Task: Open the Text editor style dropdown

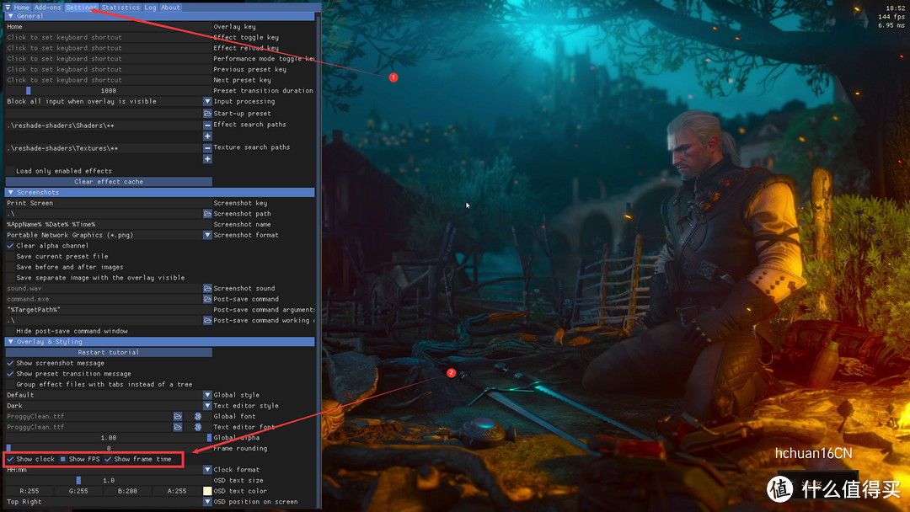Action: pyautogui.click(x=207, y=406)
